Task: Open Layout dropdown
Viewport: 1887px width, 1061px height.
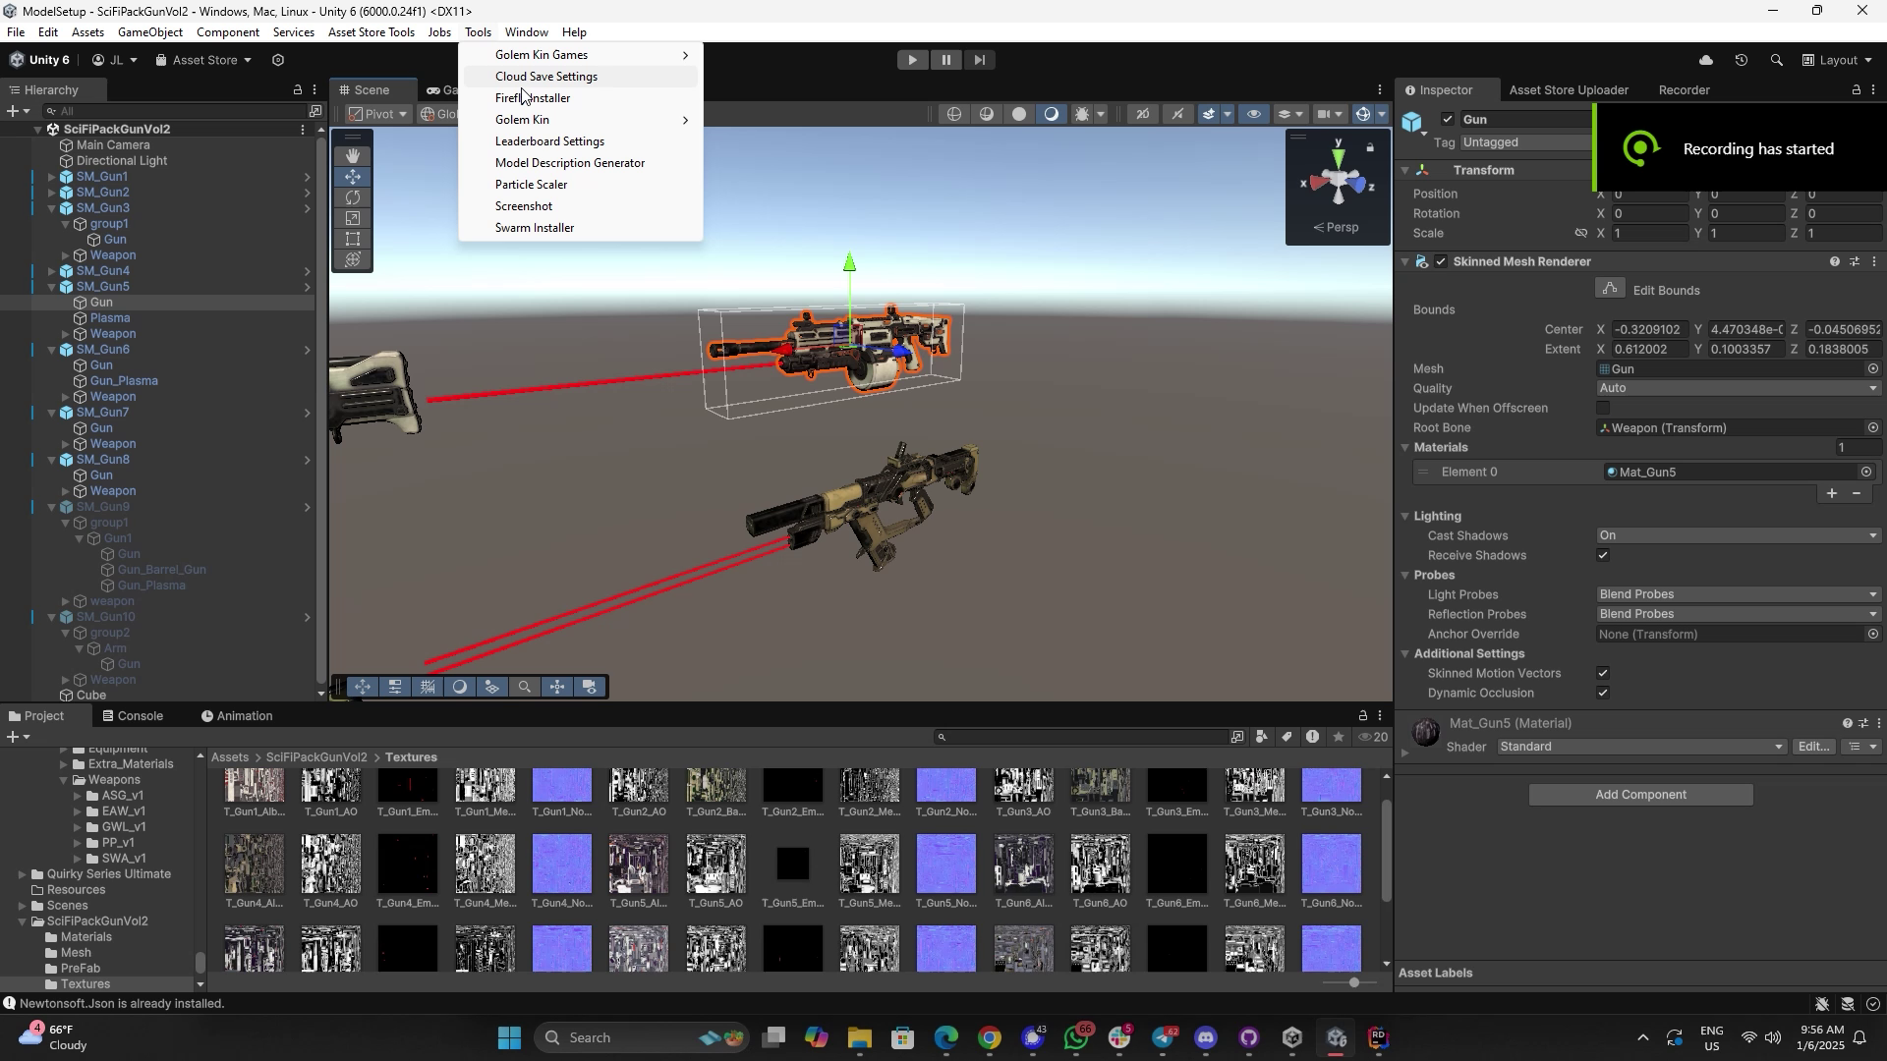Action: 1840,60
